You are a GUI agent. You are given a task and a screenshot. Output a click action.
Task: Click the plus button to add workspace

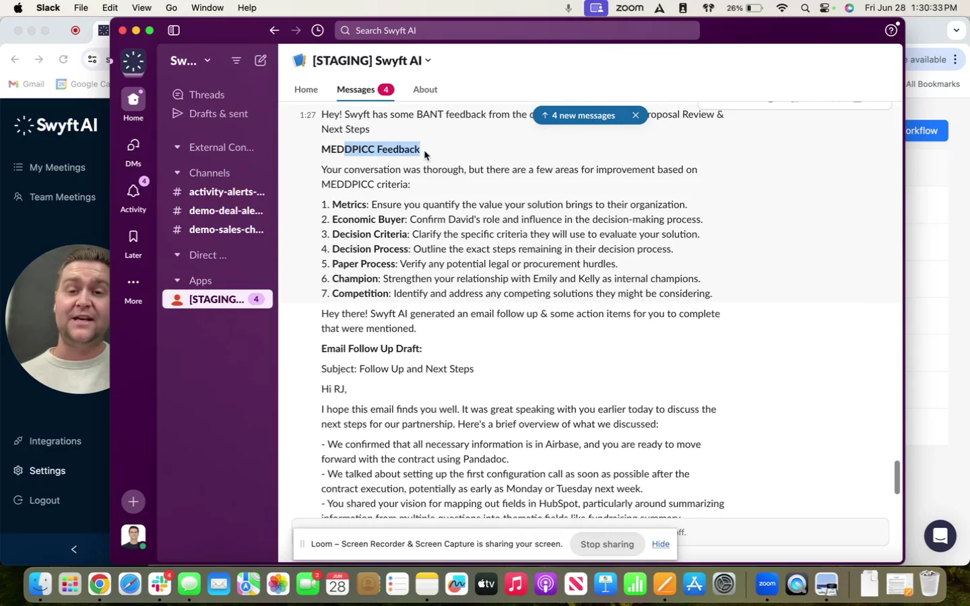coord(133,502)
